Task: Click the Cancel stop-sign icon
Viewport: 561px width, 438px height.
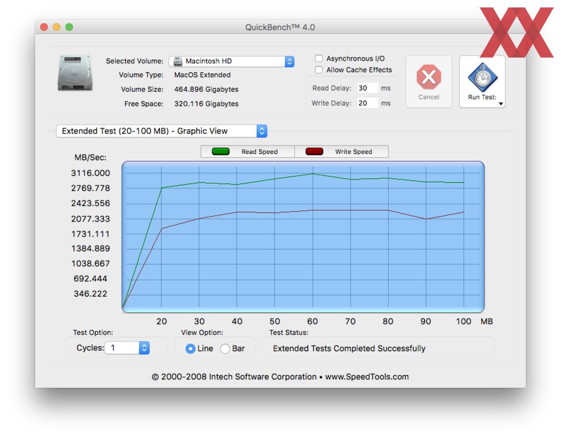Action: tap(429, 77)
